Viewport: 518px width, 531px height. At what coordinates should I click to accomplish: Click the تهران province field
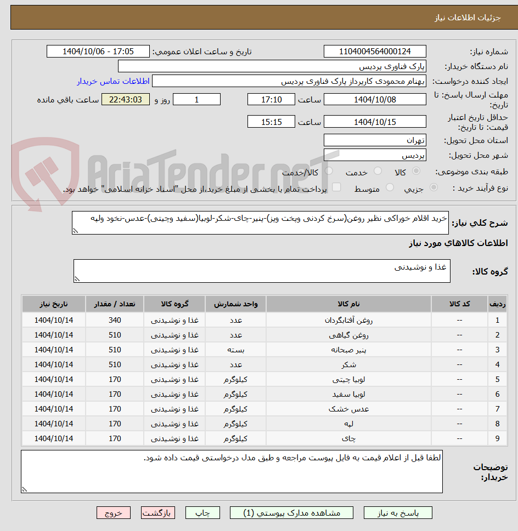[x=375, y=140]
